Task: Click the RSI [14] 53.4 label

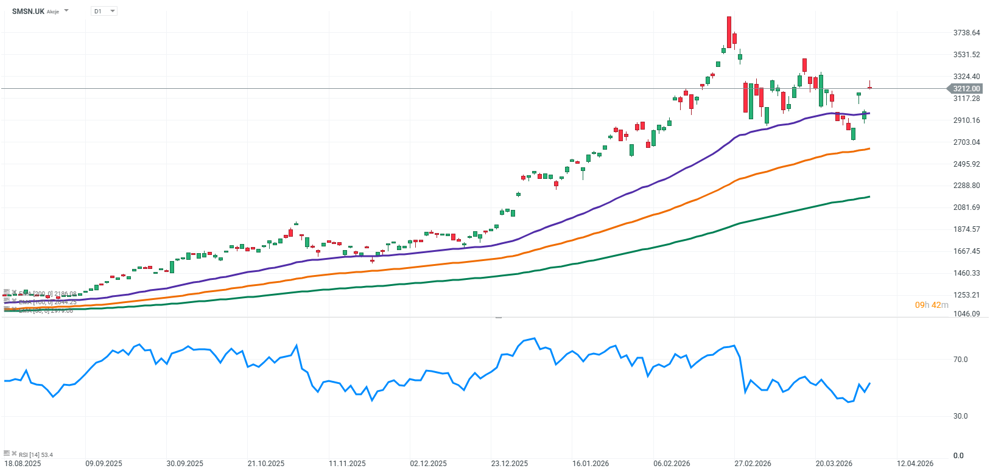Action: 36,455
